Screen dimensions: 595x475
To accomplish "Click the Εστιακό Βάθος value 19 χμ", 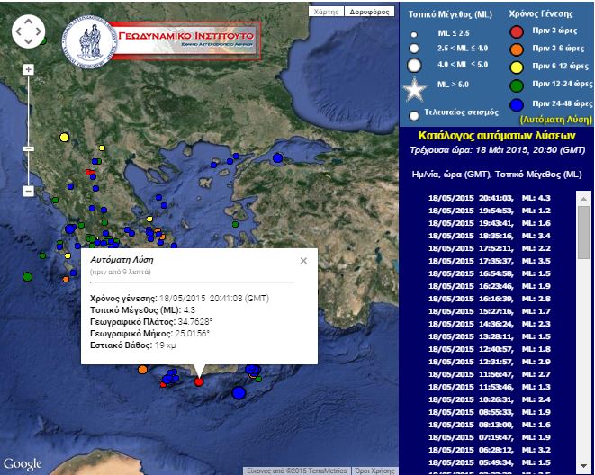I will (166, 345).
